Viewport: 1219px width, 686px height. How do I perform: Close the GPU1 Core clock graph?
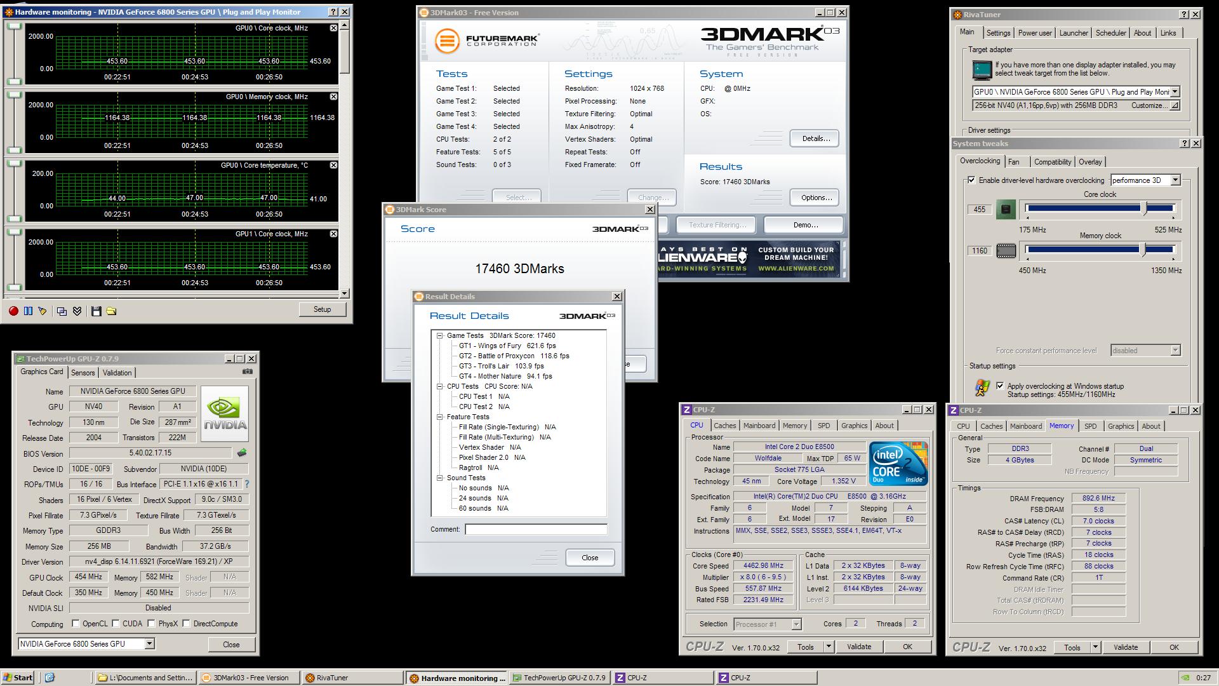[333, 234]
